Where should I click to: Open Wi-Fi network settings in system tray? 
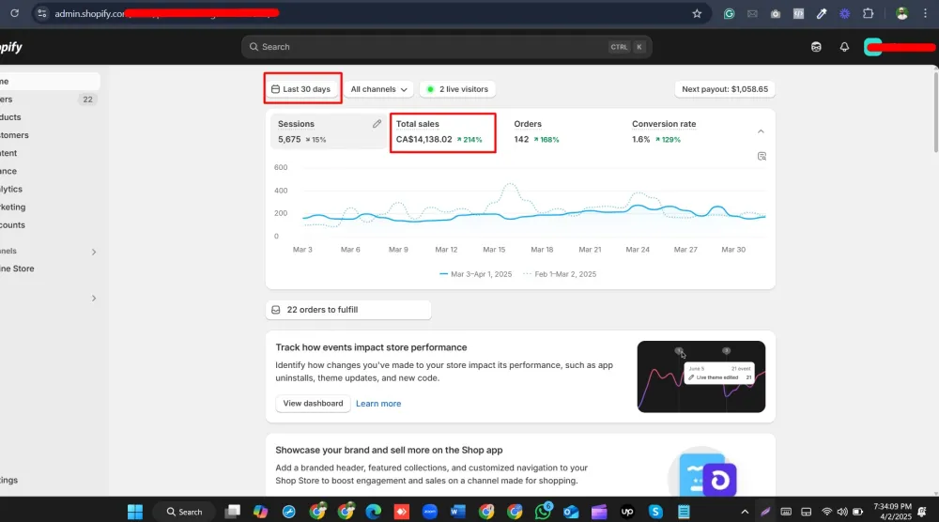826,512
